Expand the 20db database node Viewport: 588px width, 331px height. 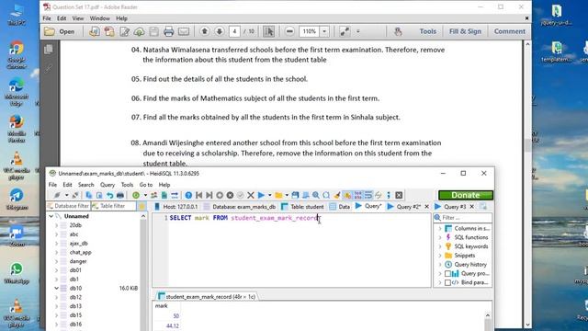tap(57, 225)
